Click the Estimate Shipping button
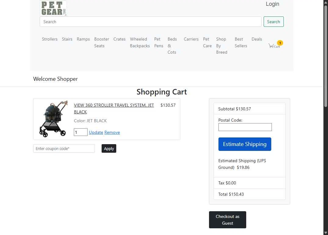Viewport: 328px width, 235px height. point(245,144)
